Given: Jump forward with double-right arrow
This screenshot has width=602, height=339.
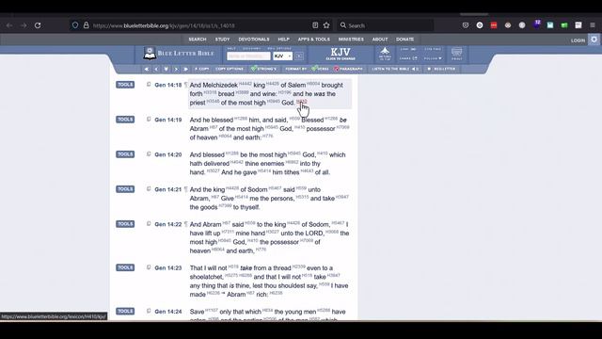Looking at the screenshot, I should 186,69.
